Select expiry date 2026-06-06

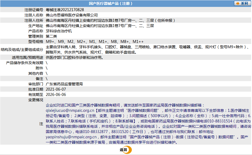coord(56,95)
